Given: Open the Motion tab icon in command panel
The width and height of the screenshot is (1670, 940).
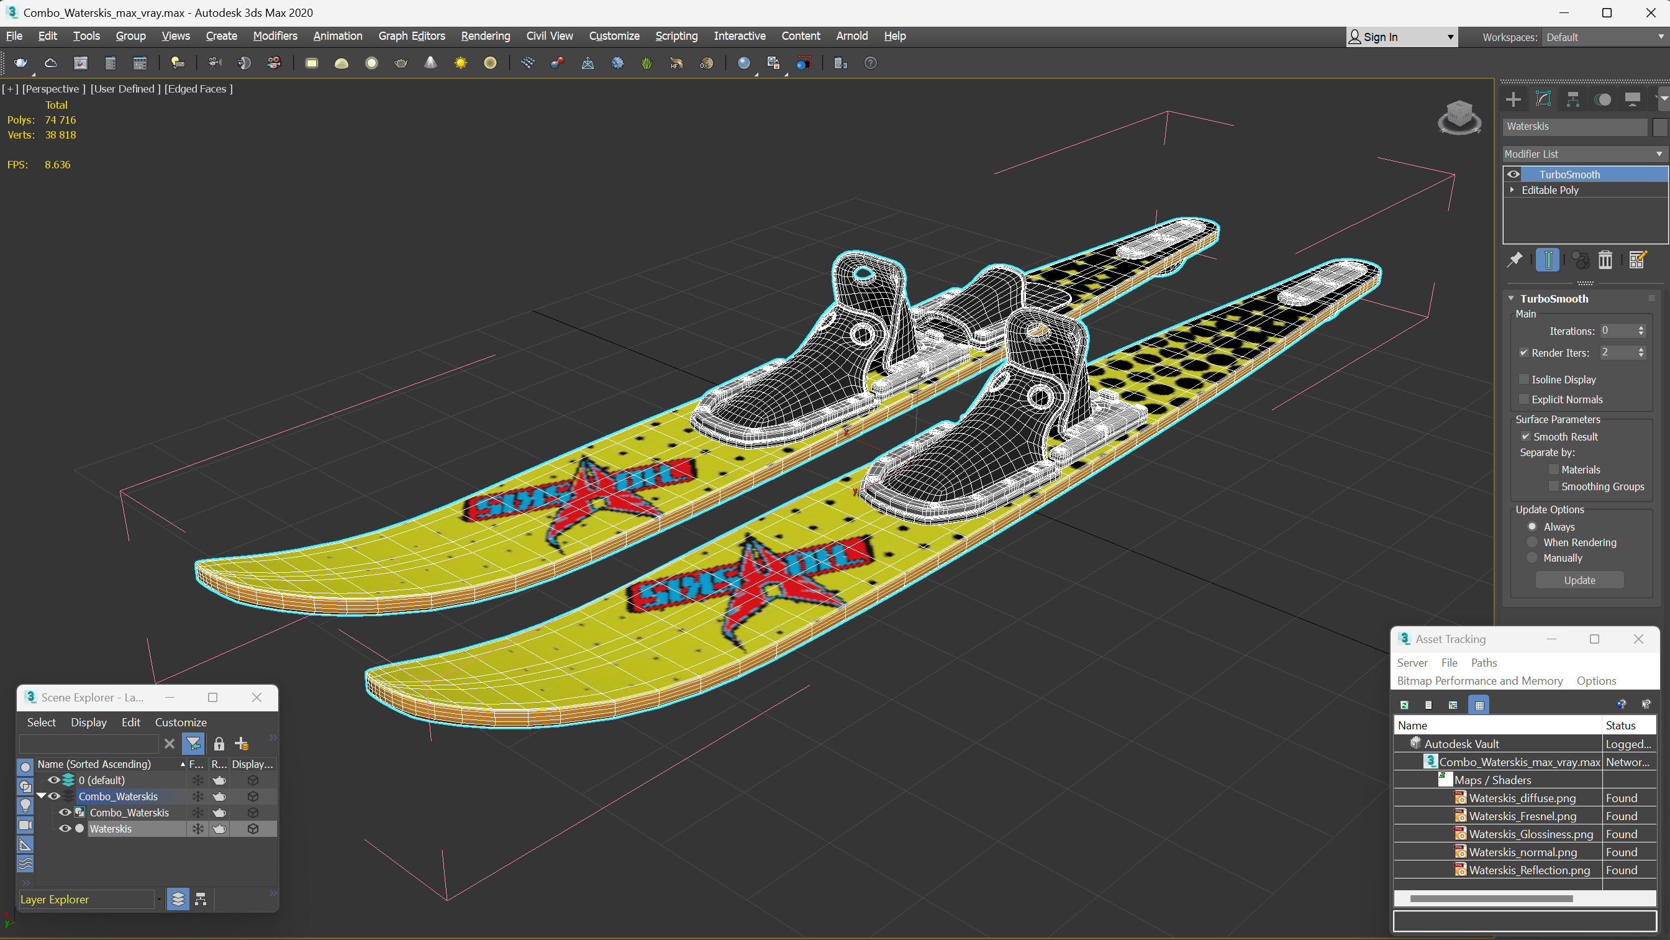Looking at the screenshot, I should click(1602, 99).
